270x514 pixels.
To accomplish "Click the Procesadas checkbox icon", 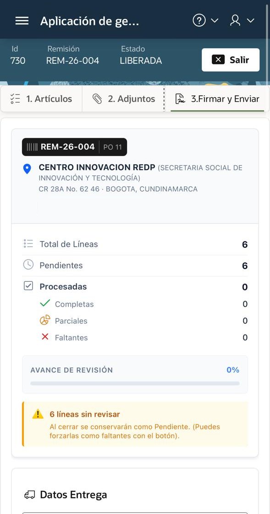I will [x=28, y=286].
